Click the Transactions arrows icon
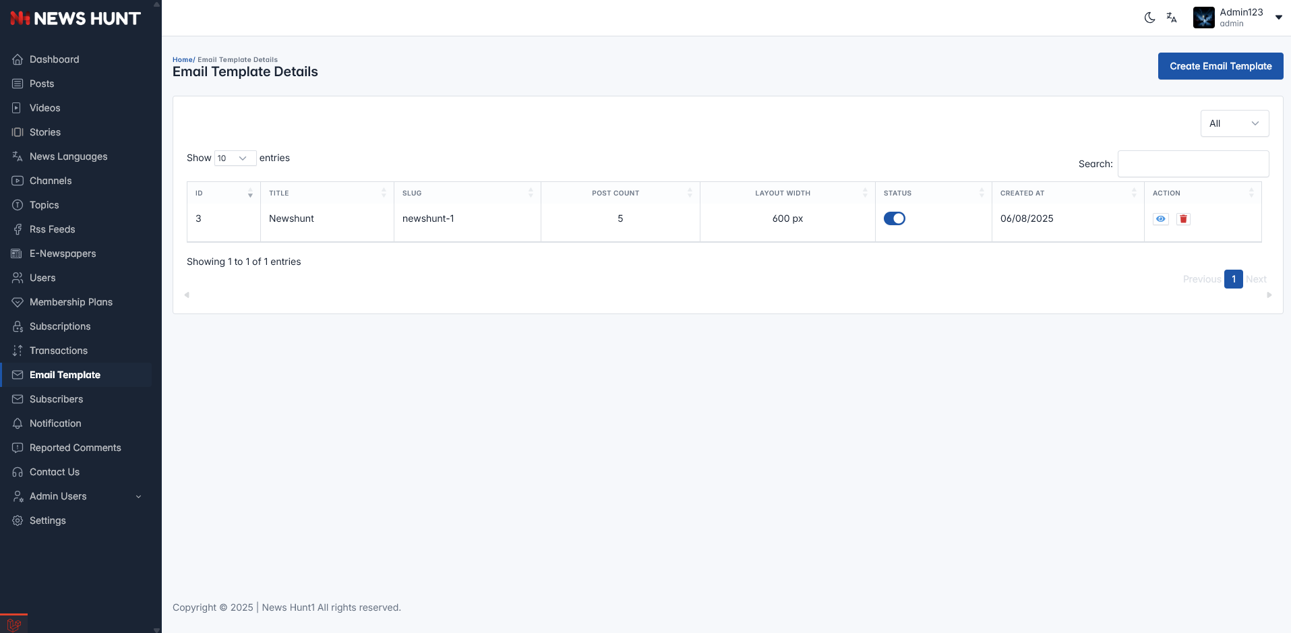 (x=18, y=351)
